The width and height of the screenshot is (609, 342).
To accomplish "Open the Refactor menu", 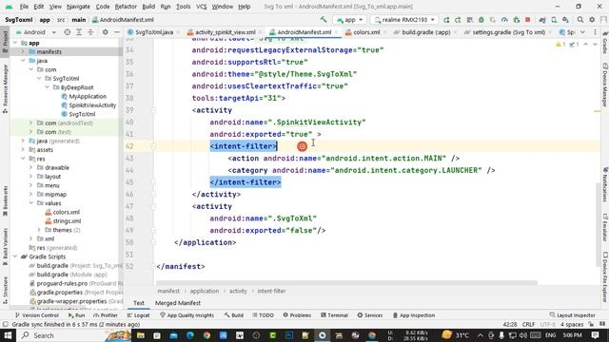I will pos(126,7).
